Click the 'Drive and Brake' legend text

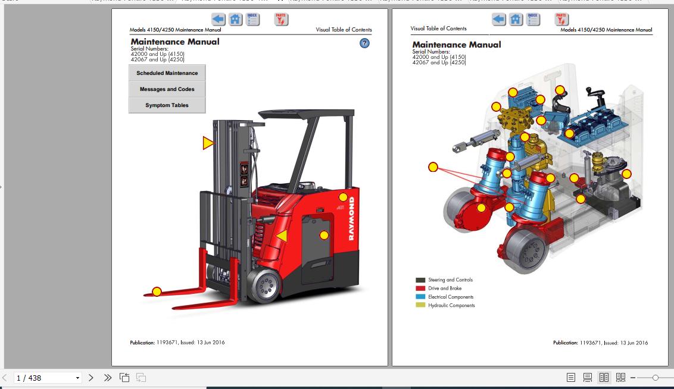(445, 288)
